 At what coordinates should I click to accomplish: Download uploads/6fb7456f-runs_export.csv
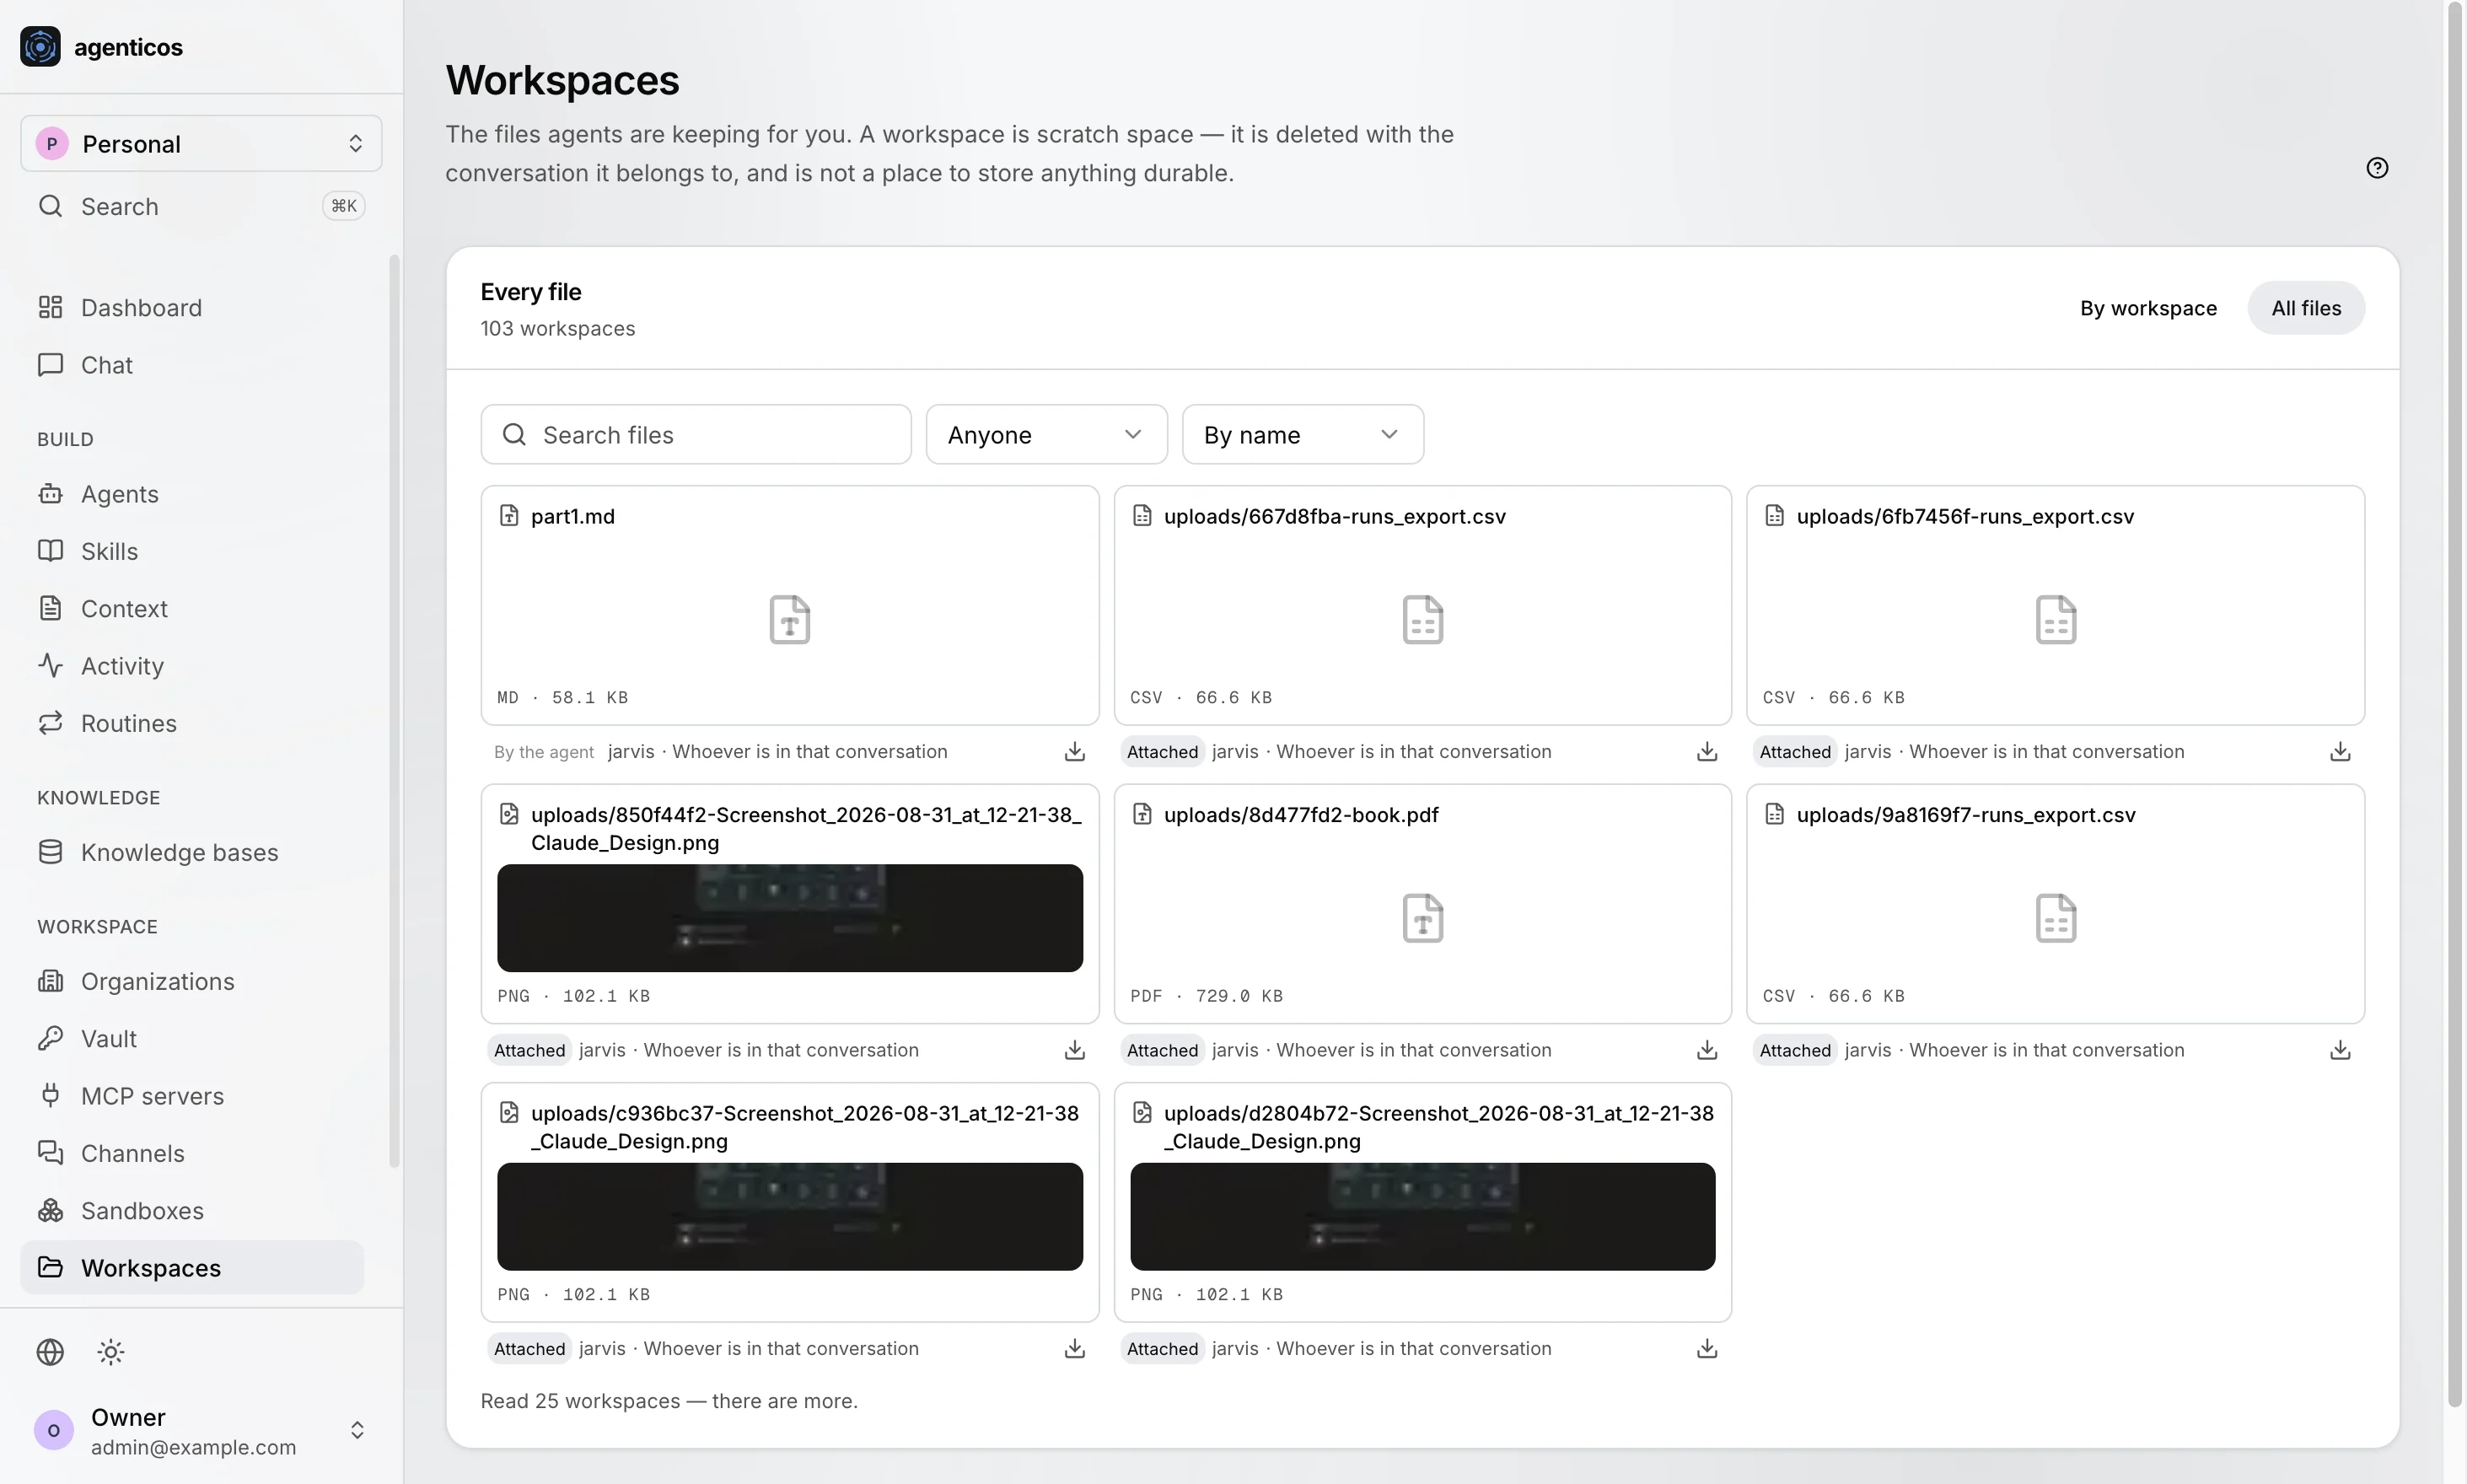click(2340, 751)
